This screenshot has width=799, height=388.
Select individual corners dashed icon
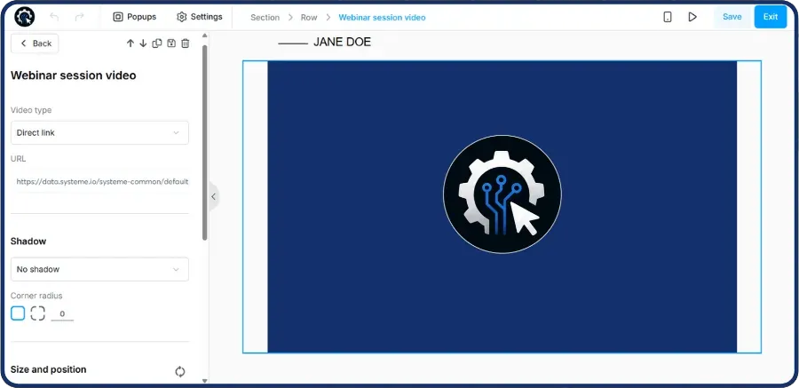click(x=37, y=313)
